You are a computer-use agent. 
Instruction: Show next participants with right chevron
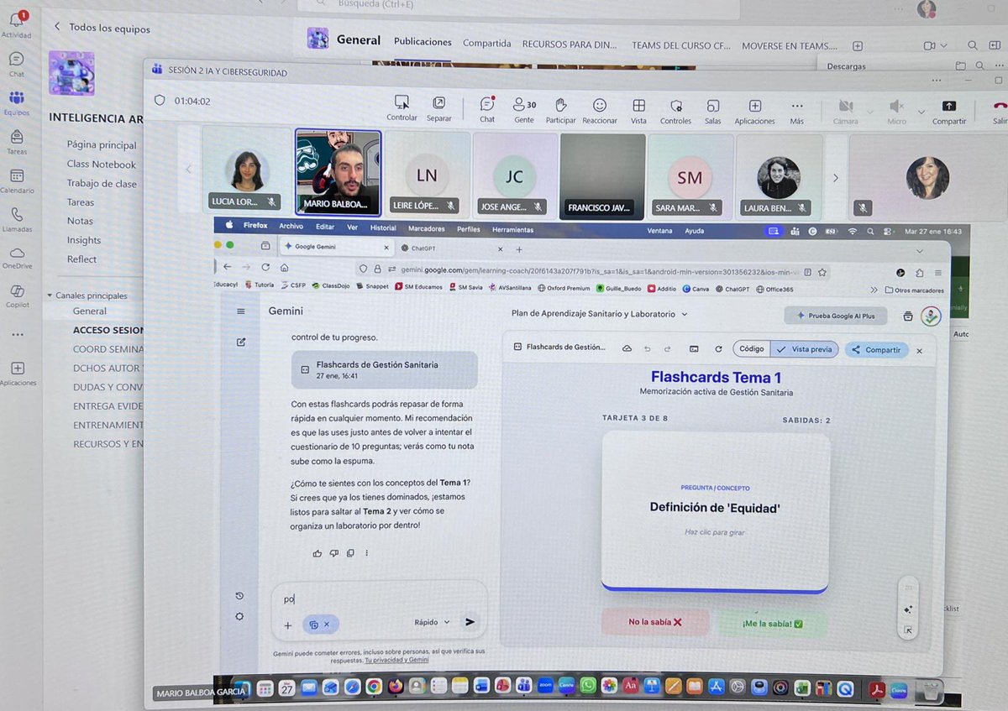tap(835, 178)
